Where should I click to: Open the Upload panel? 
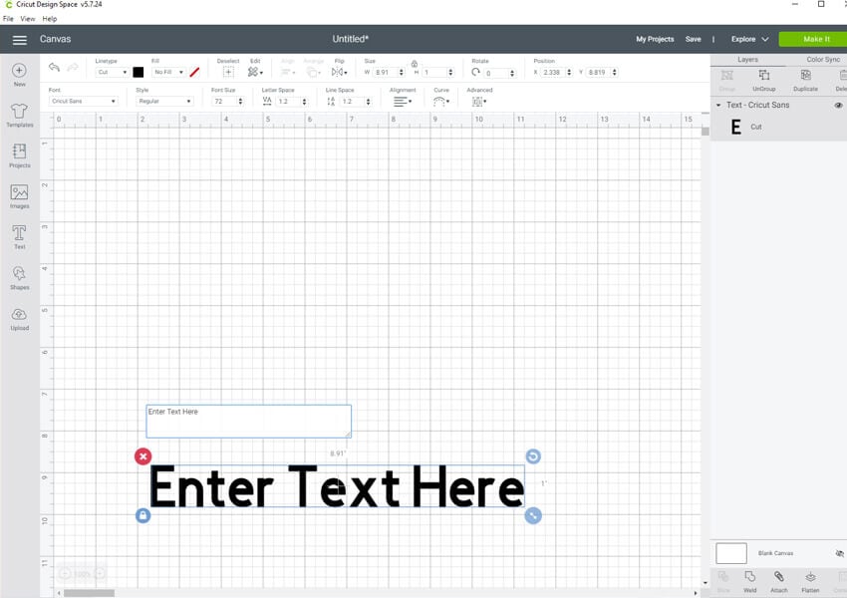[x=20, y=318]
